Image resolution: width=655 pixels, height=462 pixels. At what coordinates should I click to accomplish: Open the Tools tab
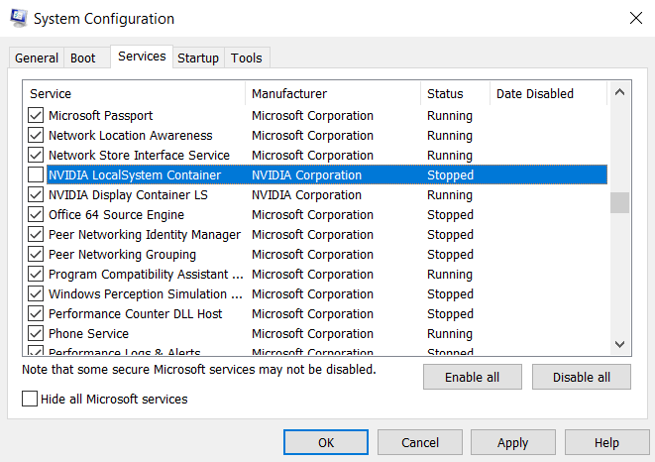[247, 58]
